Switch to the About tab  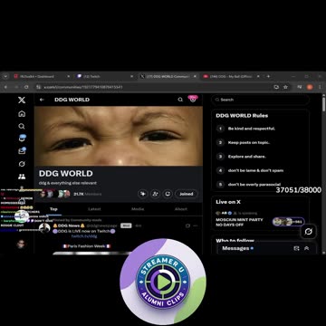pyautogui.click(x=180, y=209)
